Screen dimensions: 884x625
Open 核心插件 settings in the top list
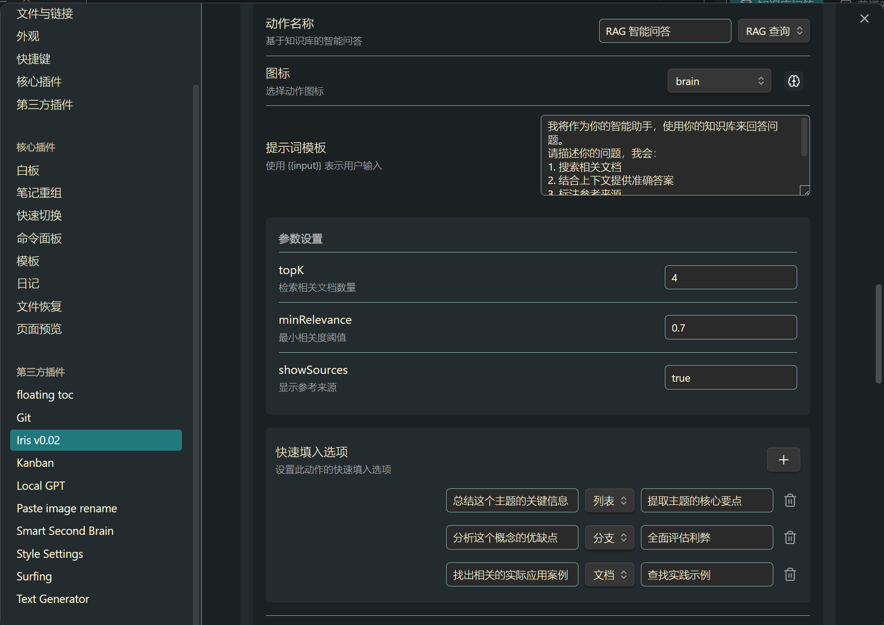click(x=96, y=82)
